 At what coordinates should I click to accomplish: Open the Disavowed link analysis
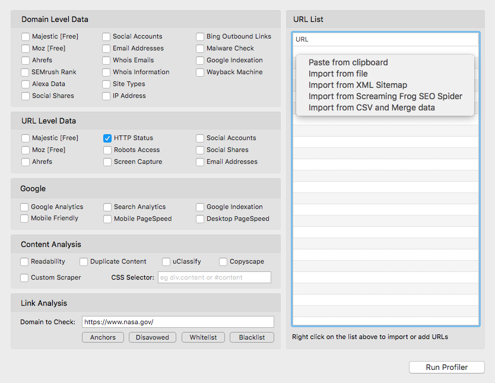tap(152, 337)
